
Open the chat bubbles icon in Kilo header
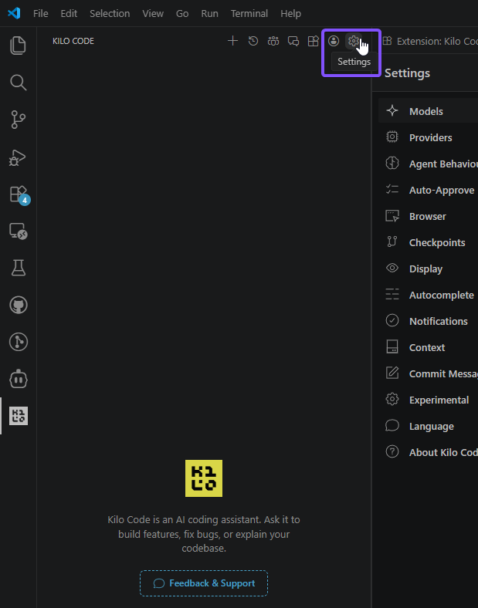[293, 41]
